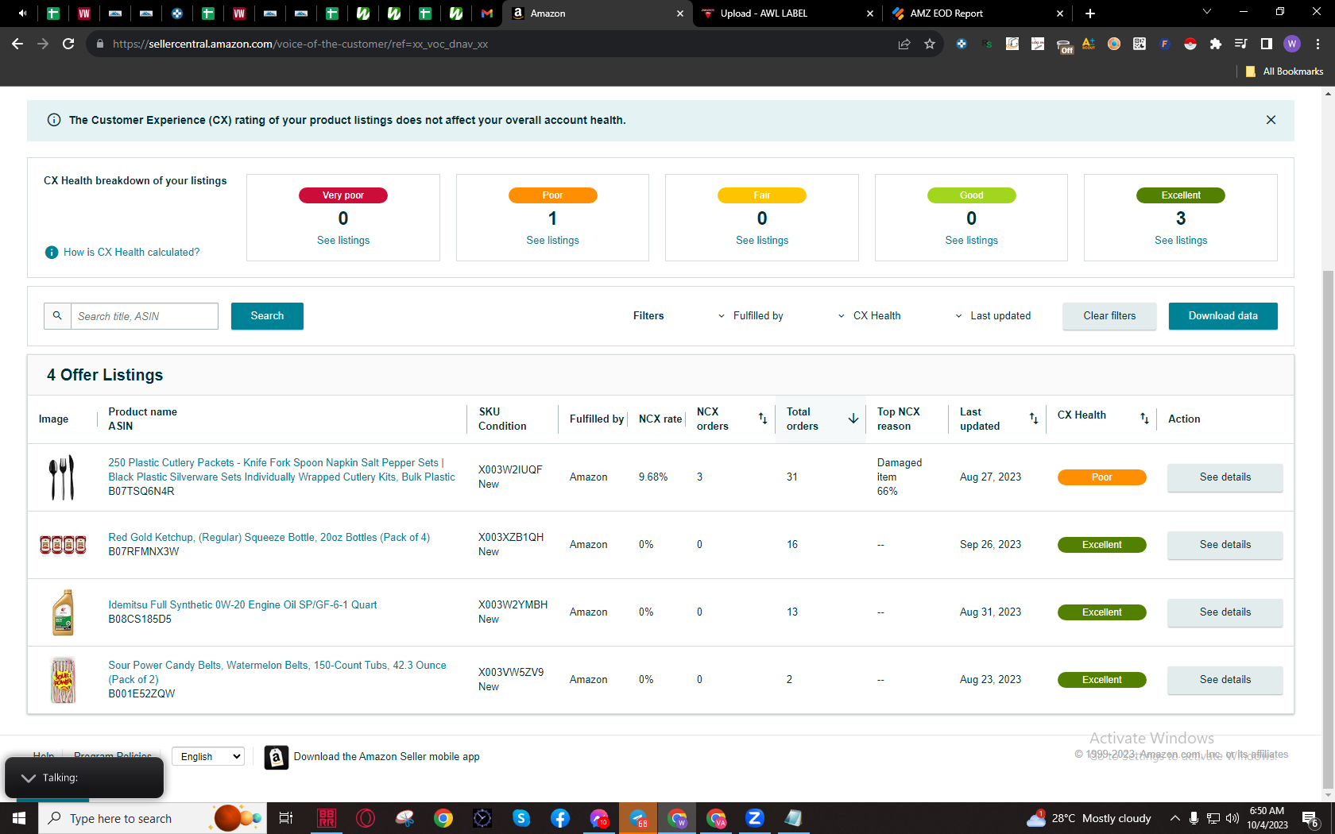Screen dimensions: 1335x834
Task: Open the notification center
Action: coord(1311,818)
